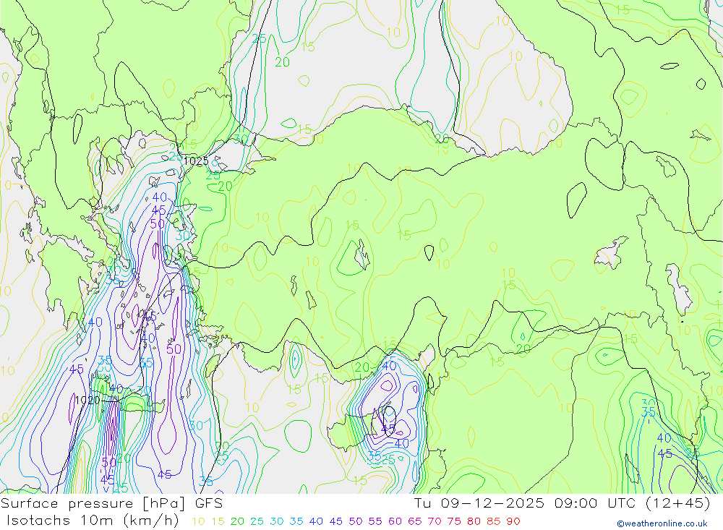Select the yellow 10 value in the isotach legend
The height and width of the screenshot is (530, 723).
[198, 521]
